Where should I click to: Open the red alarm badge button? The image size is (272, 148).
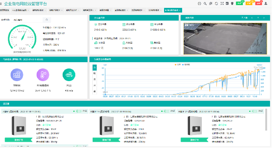(x=259, y=3)
